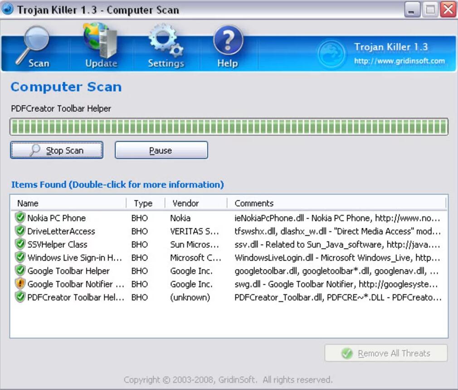Select the Windows Live Sign-in Helper row
458x390 pixels.
(x=75, y=257)
